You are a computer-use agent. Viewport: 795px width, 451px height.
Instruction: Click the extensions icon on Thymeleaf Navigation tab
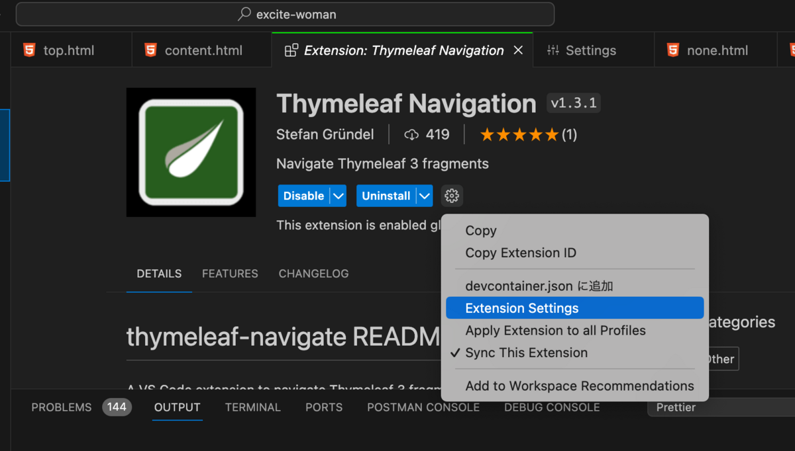click(291, 50)
